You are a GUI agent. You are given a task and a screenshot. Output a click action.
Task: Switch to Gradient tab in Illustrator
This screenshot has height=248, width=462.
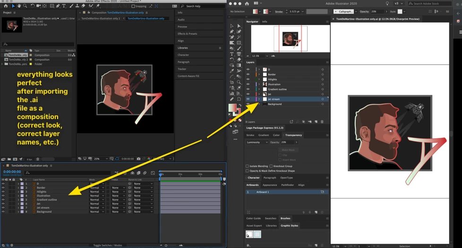click(264, 135)
